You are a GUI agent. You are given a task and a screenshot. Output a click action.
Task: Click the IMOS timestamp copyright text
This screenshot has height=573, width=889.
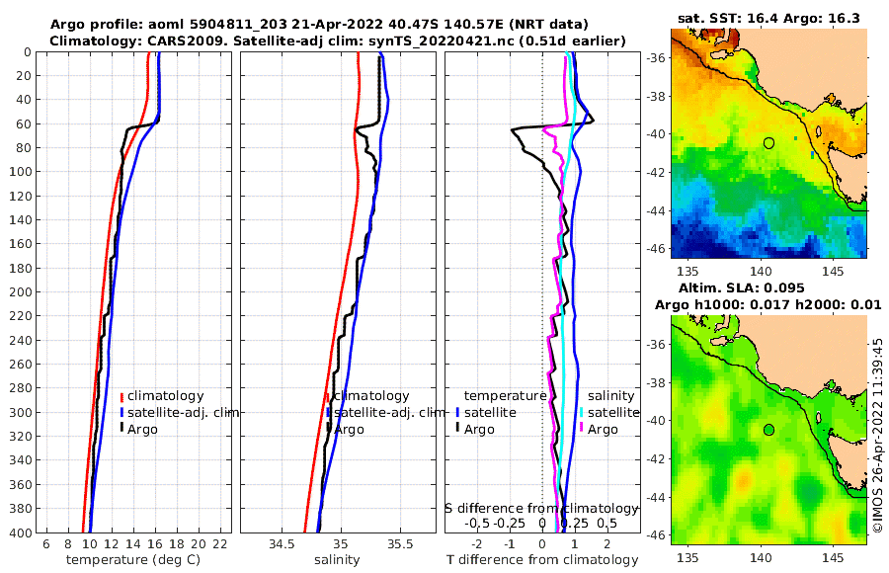tap(878, 436)
